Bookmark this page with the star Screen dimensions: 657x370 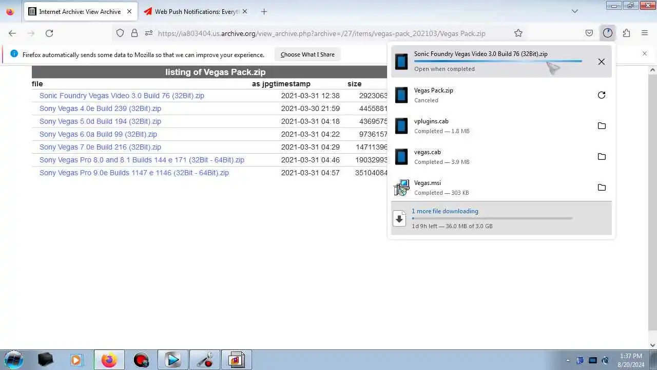pos(518,33)
